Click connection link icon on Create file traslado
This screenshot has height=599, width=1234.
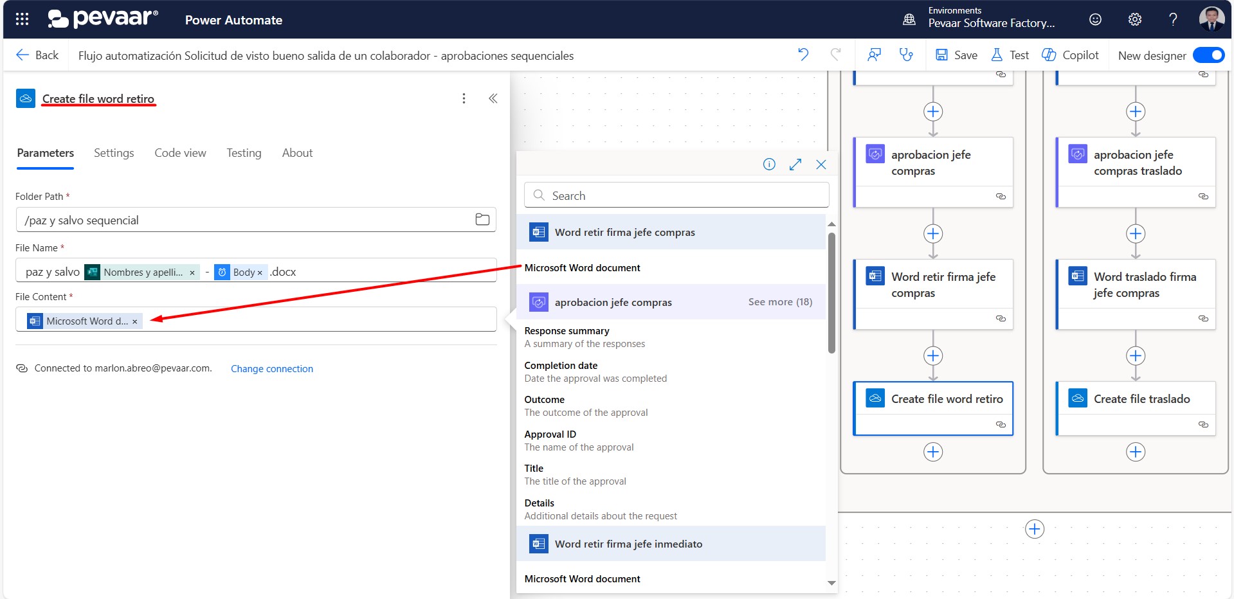(1203, 424)
